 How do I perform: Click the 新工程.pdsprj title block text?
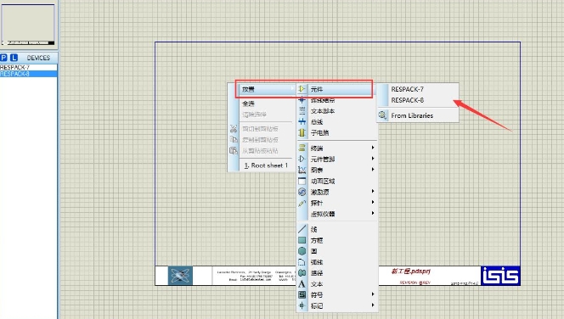pyautogui.click(x=411, y=271)
